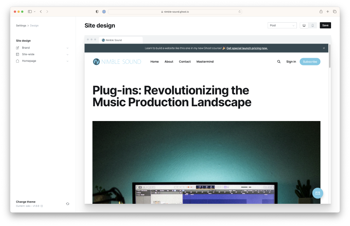Click the Sign in link
The width and height of the screenshot is (350, 226).
[x=291, y=62]
